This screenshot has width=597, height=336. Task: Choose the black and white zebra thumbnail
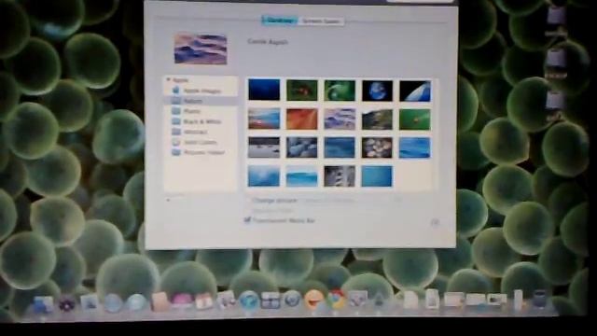tap(340, 176)
